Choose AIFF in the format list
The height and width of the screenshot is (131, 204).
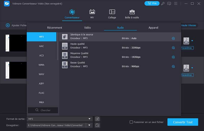pos(42,84)
